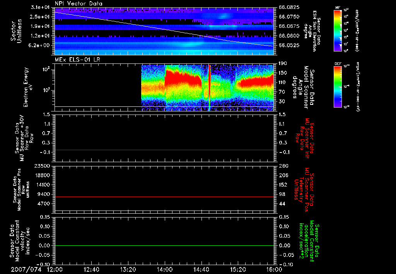Click the 3.1e+01 sector tick label

(40, 7)
